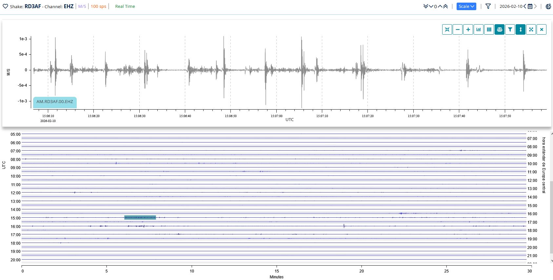Open the globe station map icon
The image size is (553, 280).
[548, 6]
